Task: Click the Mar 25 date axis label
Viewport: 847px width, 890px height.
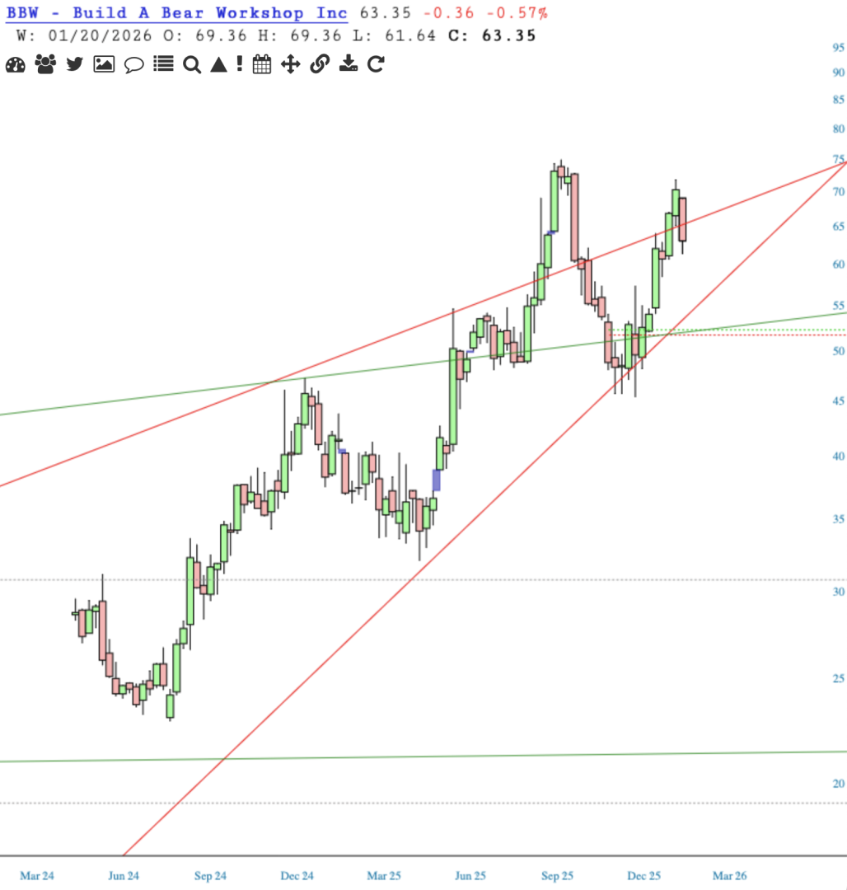Action: tap(384, 876)
